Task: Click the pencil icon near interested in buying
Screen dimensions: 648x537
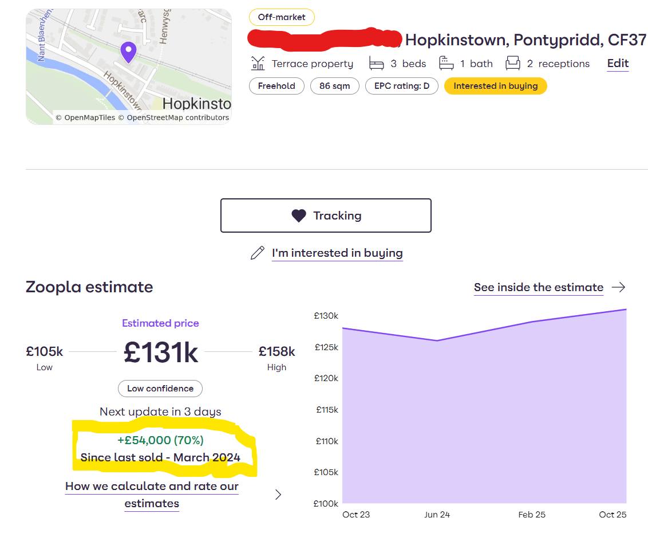Action: pos(258,253)
